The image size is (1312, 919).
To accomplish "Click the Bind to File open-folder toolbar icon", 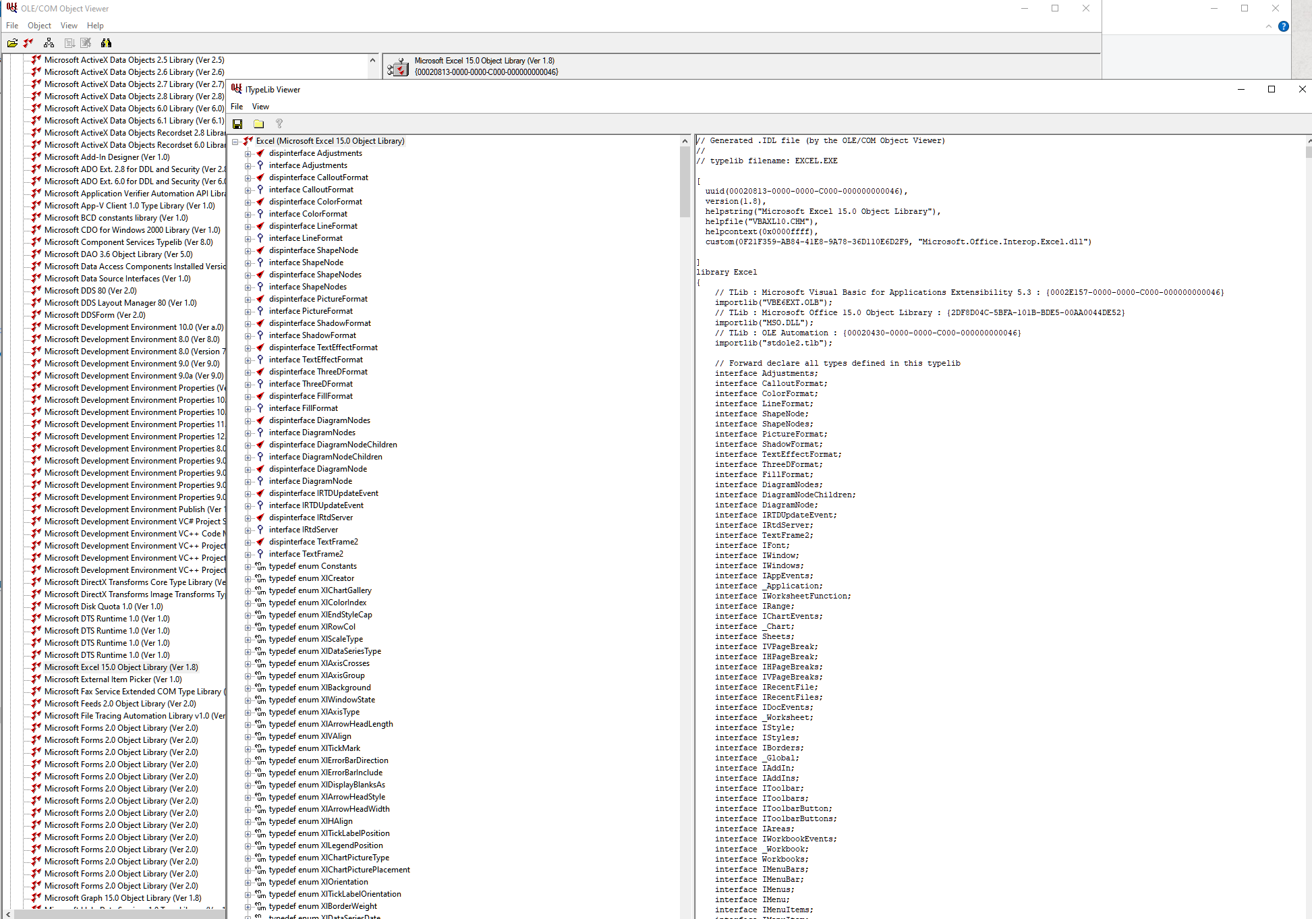I will 12,43.
